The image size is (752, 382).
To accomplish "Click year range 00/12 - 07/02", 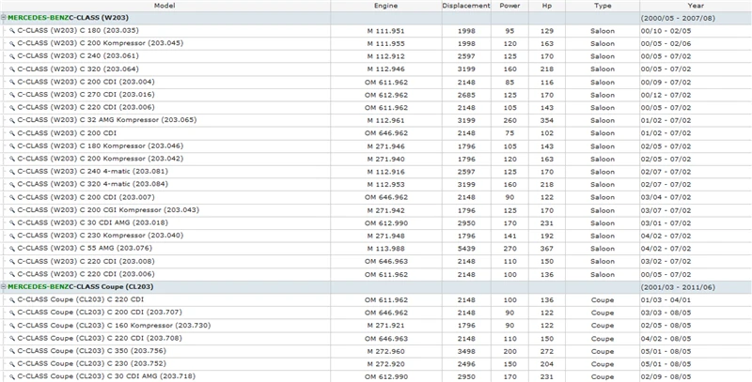I will 666,95.
